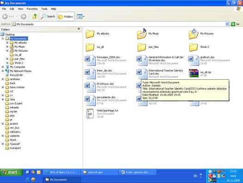Switch to Nero download taskbar button
Image resolution: width=243 pixels, height=183 pixels.
62,172
